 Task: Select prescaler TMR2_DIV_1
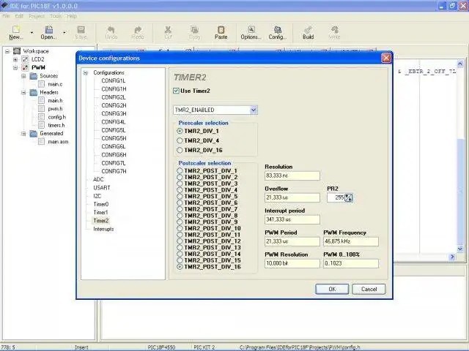coord(180,131)
